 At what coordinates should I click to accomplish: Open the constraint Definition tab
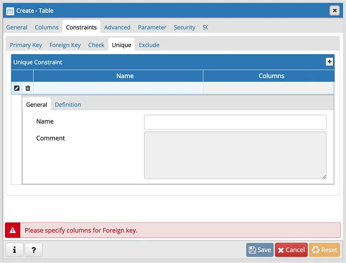pos(68,104)
